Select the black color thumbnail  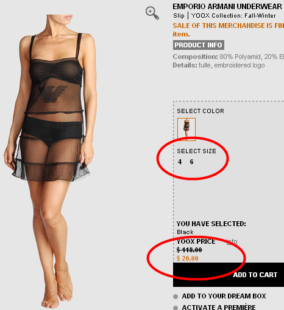coord(186,129)
